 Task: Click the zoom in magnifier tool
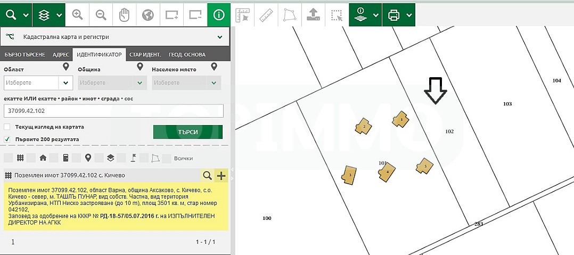point(78,15)
